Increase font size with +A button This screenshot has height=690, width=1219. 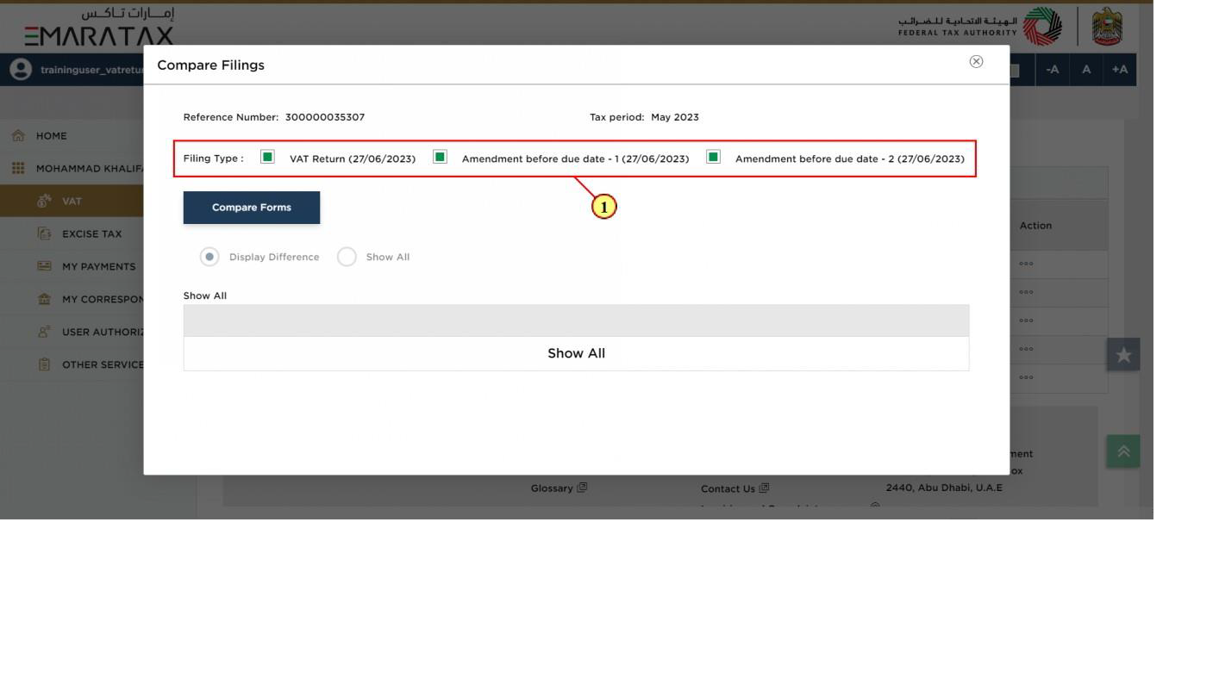click(1120, 70)
